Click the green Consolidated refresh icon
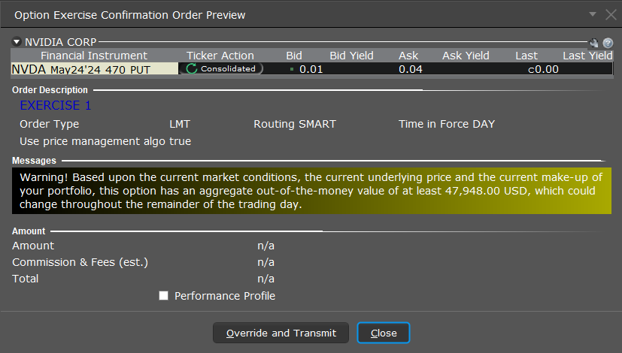The height and width of the screenshot is (353, 622). coord(192,69)
